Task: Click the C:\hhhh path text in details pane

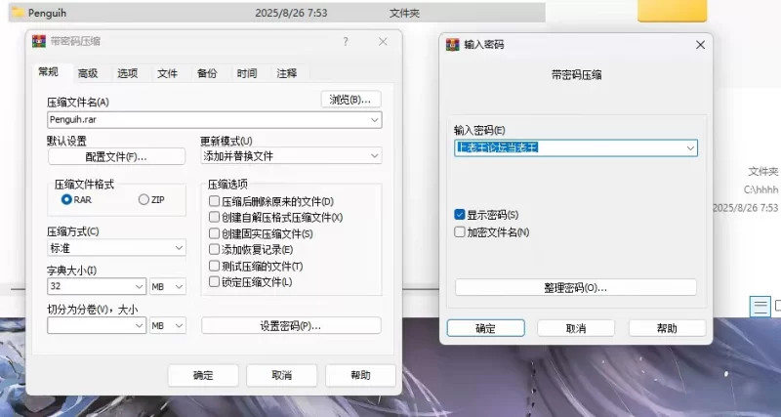Action: 760,189
